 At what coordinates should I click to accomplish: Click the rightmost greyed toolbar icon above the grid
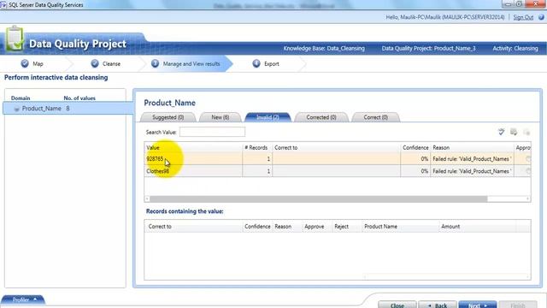coord(526,132)
